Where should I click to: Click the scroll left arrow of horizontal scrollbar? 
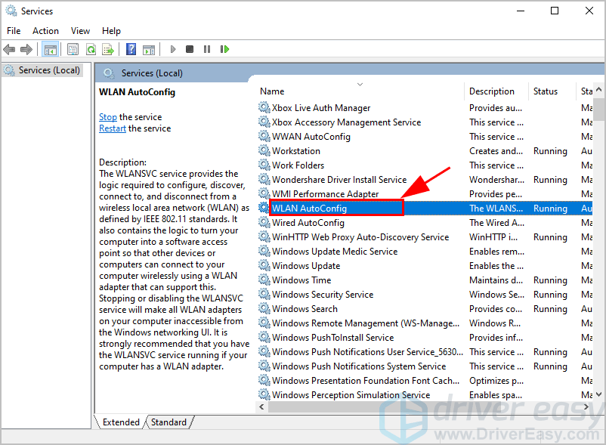261,406
